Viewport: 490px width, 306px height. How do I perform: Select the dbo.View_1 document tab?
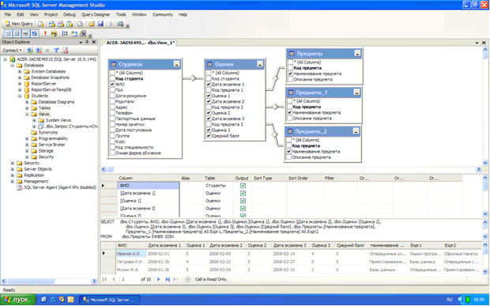[x=140, y=43]
